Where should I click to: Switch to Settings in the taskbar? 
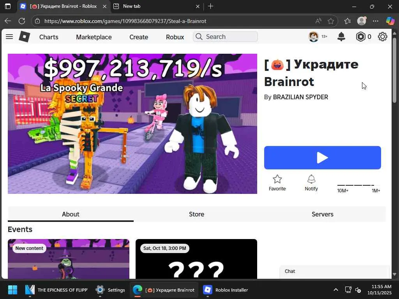[110, 290]
